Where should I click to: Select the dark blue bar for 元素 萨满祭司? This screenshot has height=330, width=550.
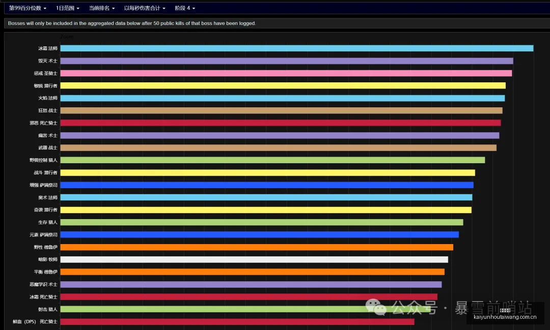tap(260, 235)
